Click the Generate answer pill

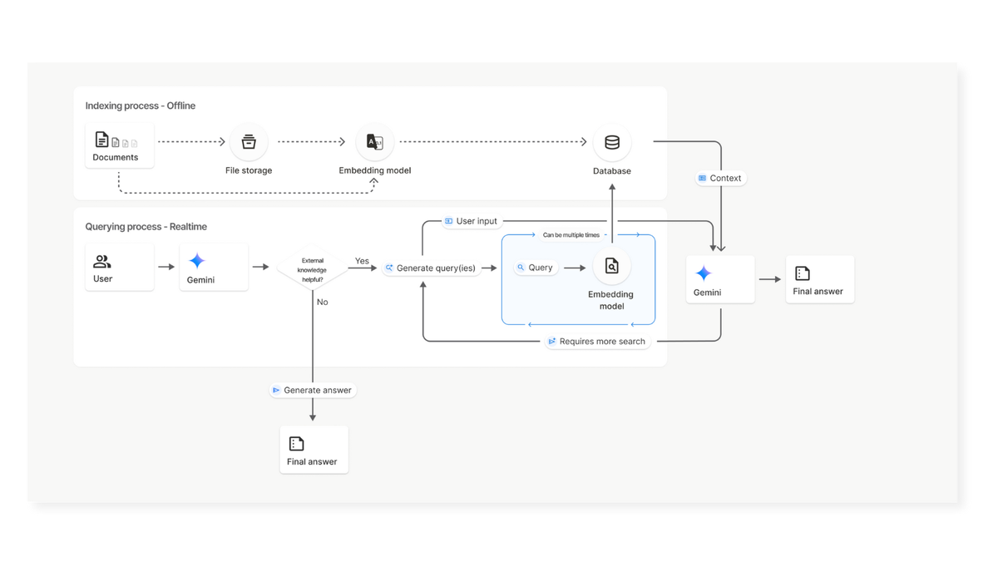(x=313, y=390)
